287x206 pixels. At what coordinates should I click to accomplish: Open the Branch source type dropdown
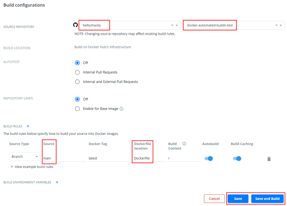[24, 157]
